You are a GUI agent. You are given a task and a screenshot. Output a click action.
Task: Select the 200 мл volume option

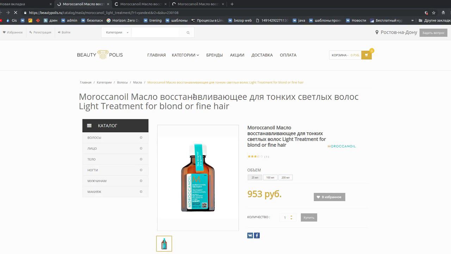click(285, 177)
